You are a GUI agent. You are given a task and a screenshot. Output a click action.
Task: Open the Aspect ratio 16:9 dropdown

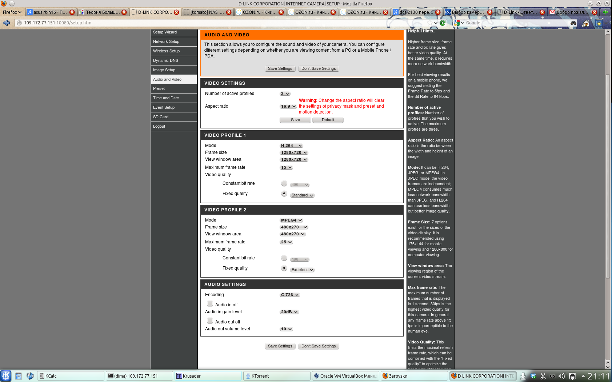tap(288, 106)
